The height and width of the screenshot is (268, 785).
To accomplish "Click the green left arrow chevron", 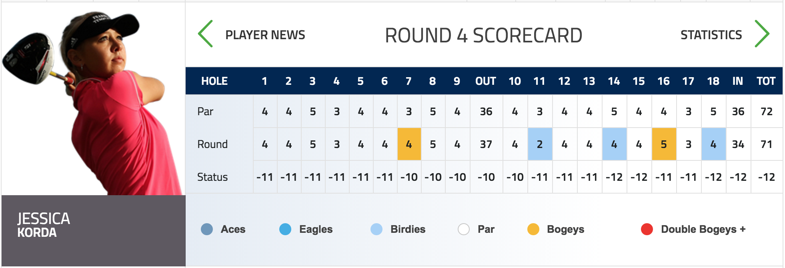I will (x=206, y=34).
